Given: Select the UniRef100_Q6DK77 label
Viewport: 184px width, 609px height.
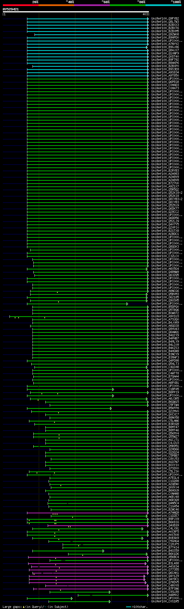Looking at the screenshot, I should coord(165,208).
